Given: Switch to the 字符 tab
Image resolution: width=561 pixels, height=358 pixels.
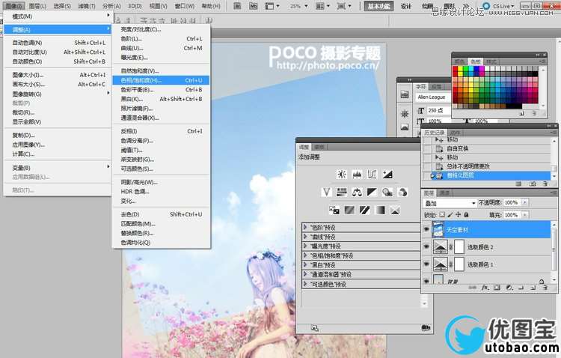Looking at the screenshot, I should [x=420, y=87].
